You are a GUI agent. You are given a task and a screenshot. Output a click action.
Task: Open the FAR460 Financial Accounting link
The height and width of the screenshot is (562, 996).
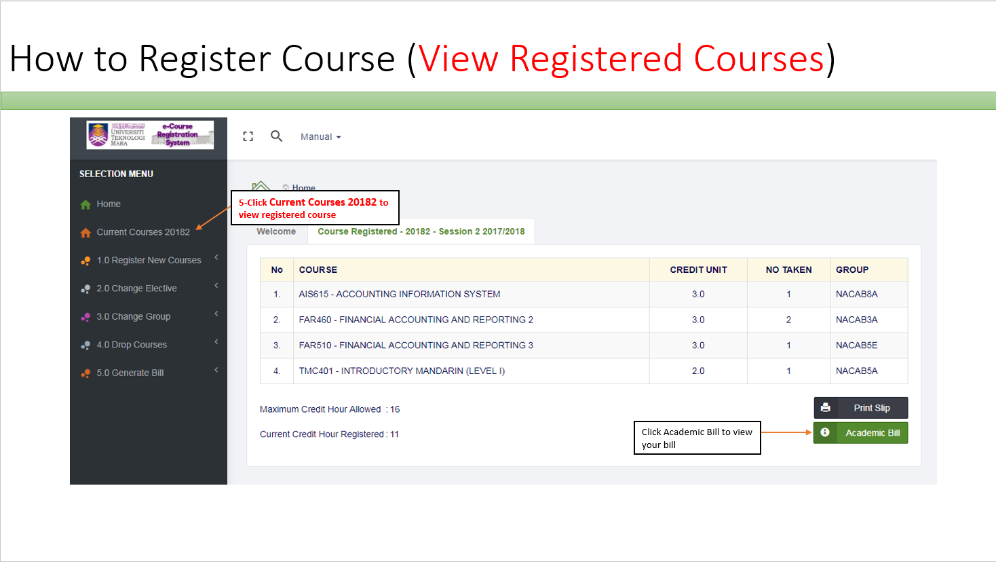[x=416, y=319]
